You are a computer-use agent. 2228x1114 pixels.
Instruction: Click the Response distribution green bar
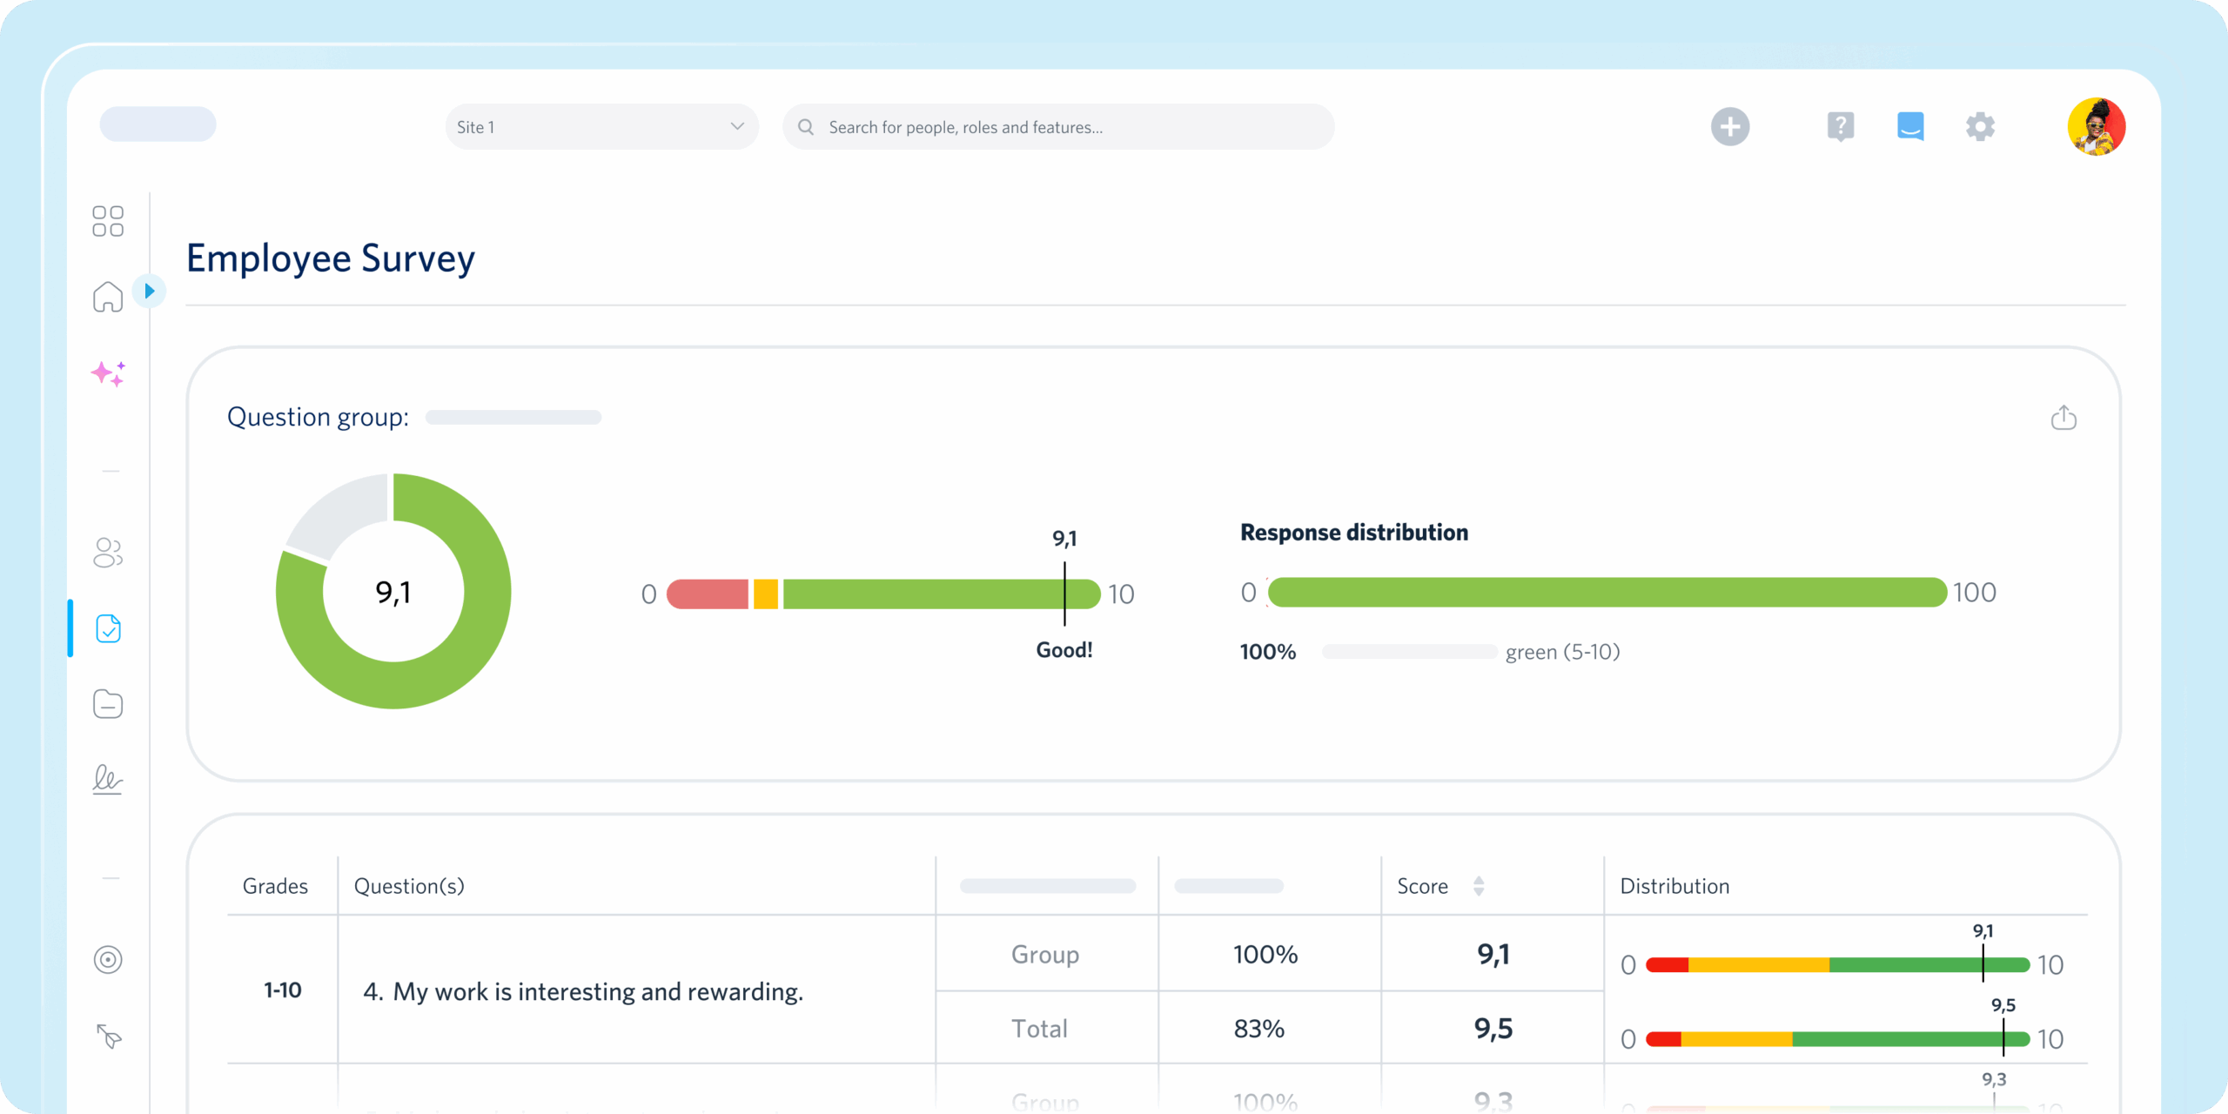point(1607,592)
